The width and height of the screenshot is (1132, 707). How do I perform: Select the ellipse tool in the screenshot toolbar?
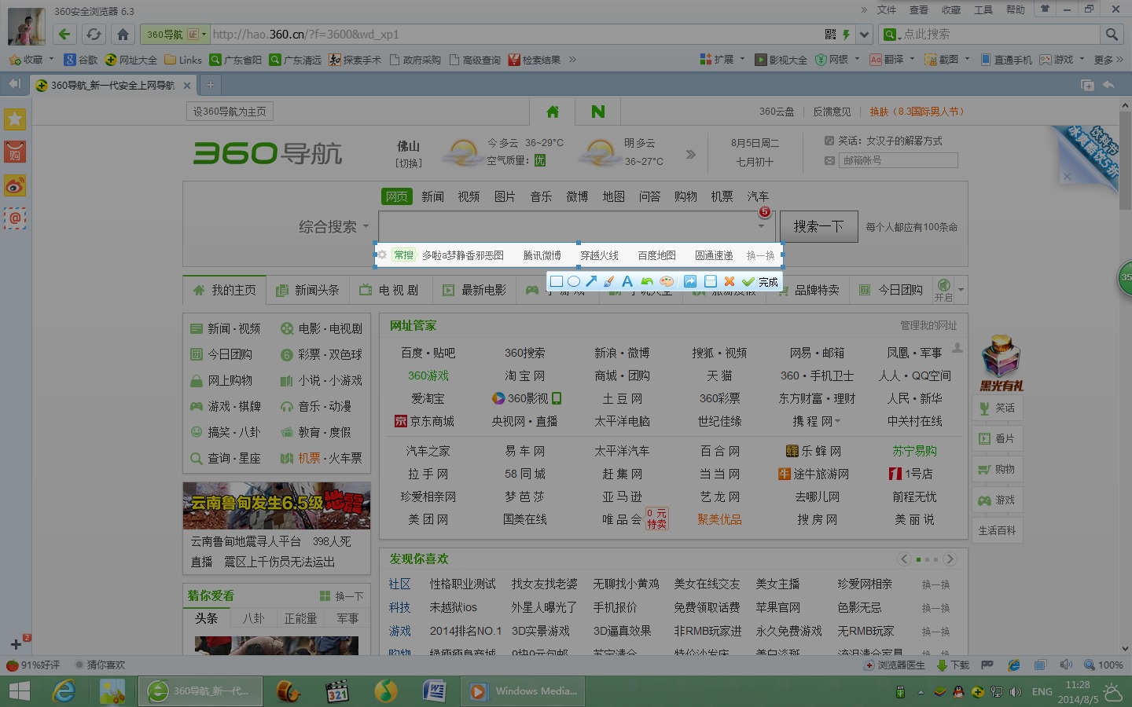tap(574, 281)
